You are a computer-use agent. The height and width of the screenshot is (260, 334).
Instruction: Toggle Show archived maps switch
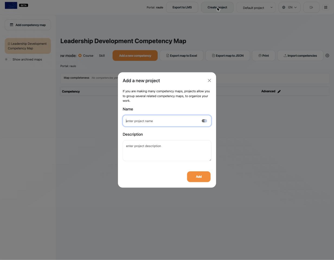[8, 59]
